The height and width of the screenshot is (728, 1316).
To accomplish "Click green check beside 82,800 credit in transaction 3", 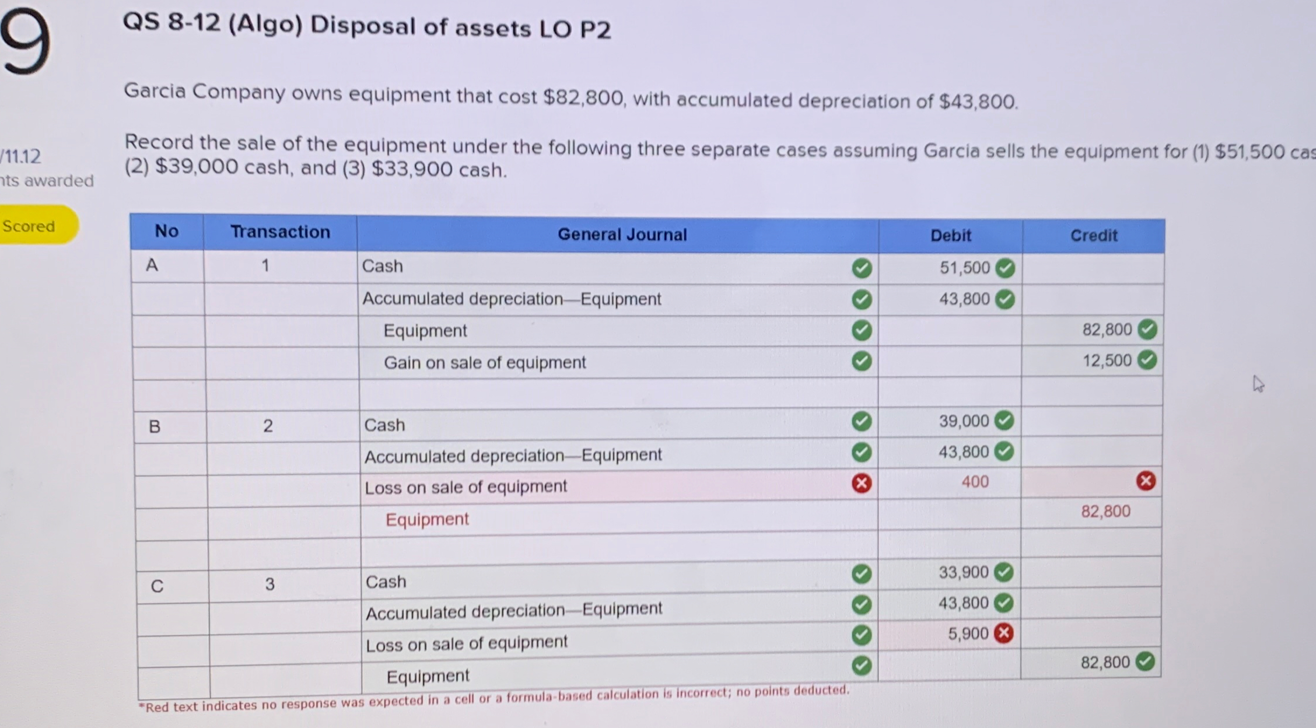I will click(1145, 661).
